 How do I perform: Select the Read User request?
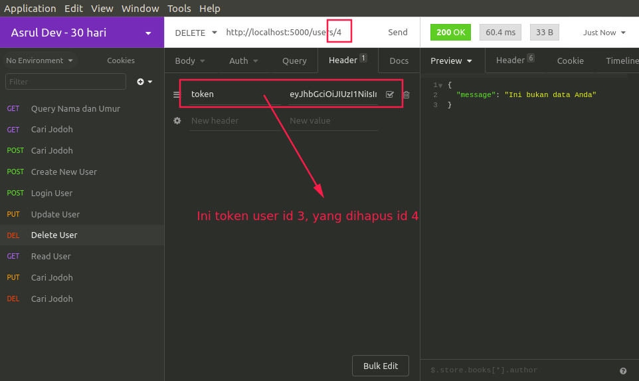(82, 256)
